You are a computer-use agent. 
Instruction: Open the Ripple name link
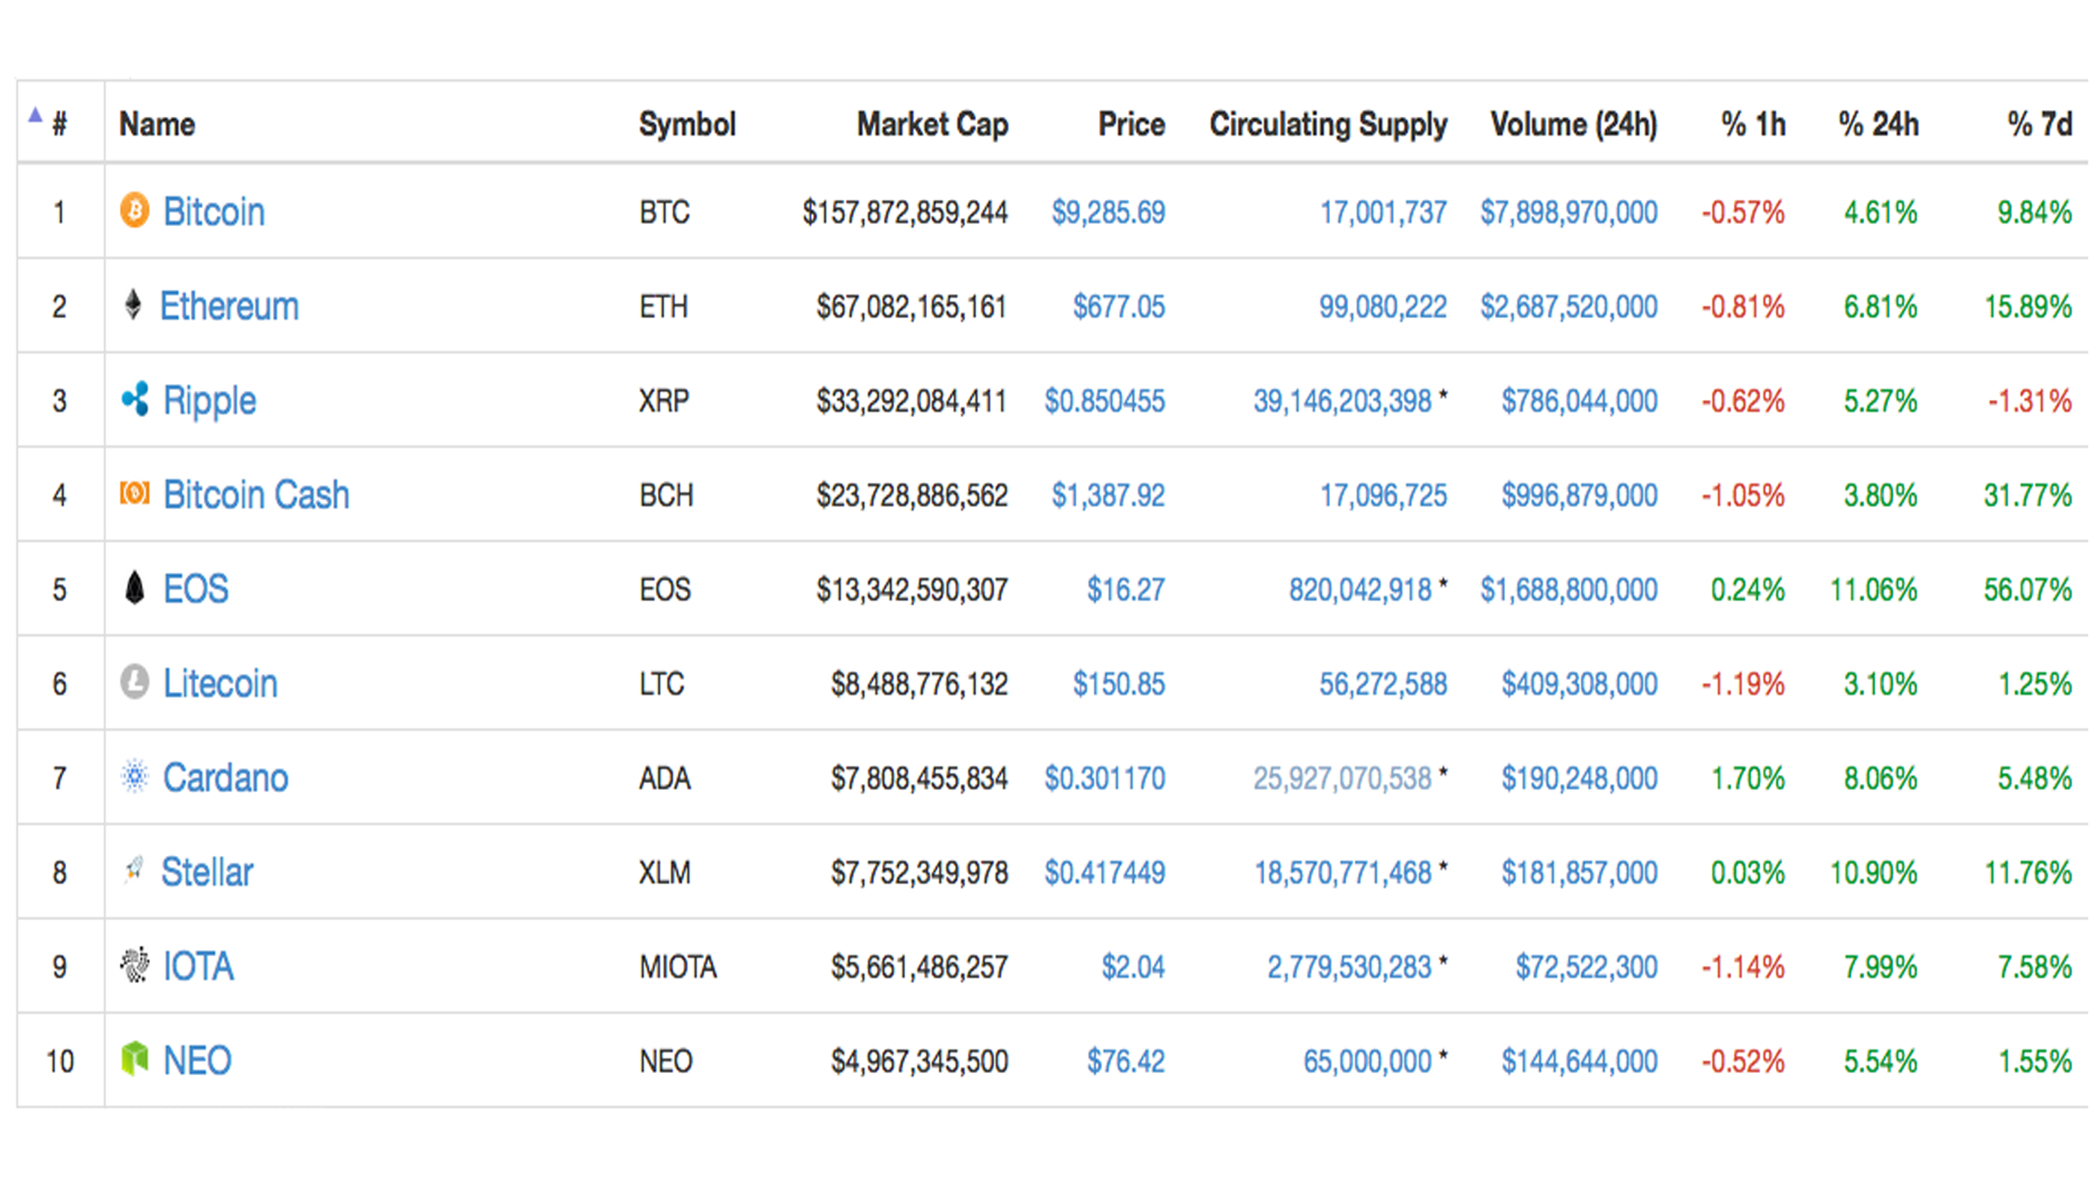point(210,401)
